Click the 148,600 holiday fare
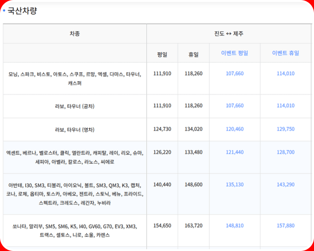 tap(193, 184)
